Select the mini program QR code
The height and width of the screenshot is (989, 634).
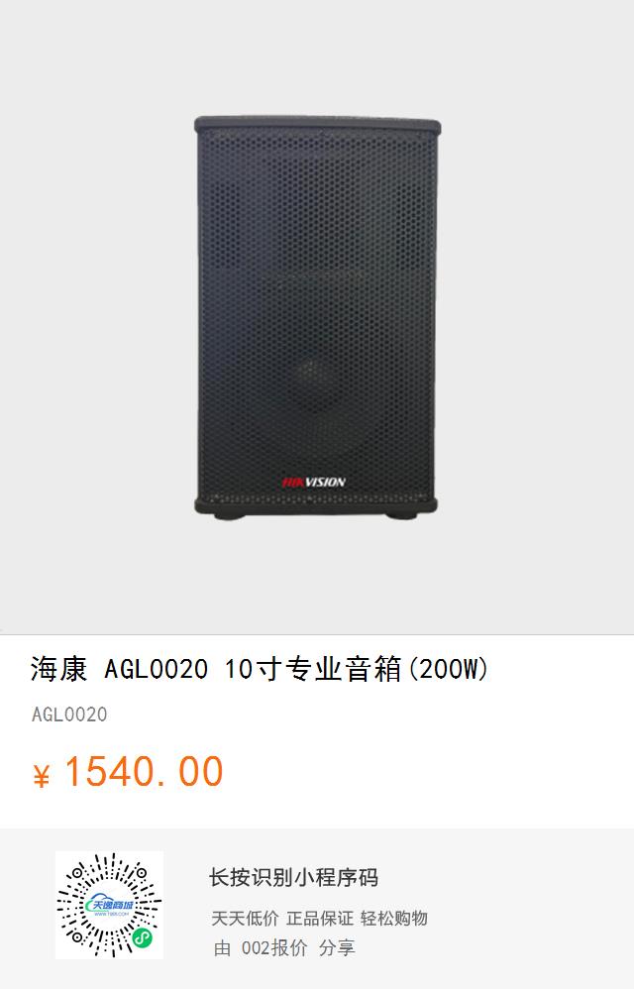109,905
